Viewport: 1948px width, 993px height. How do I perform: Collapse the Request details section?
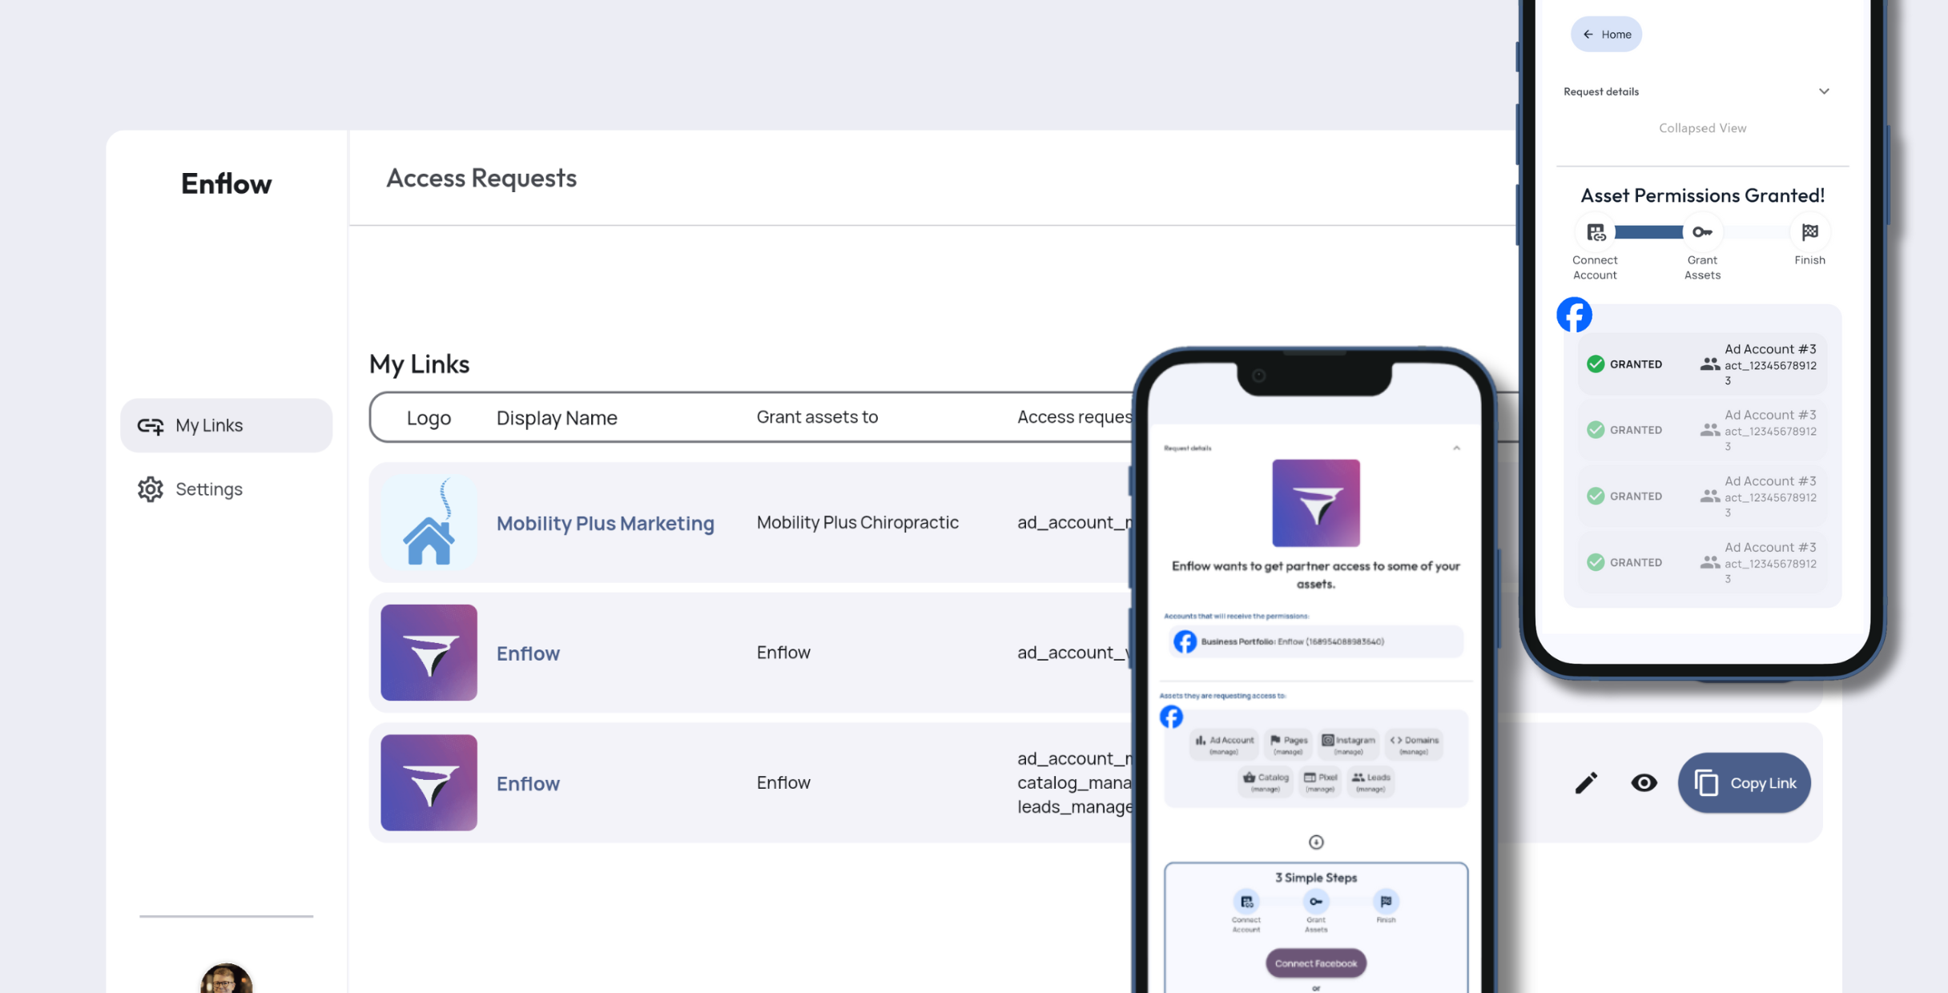[1824, 90]
